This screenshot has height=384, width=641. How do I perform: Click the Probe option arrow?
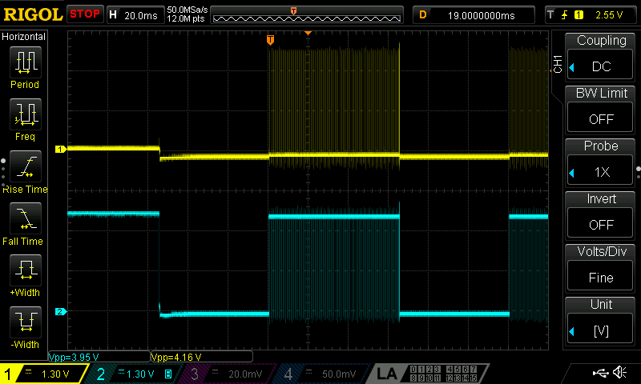point(572,173)
